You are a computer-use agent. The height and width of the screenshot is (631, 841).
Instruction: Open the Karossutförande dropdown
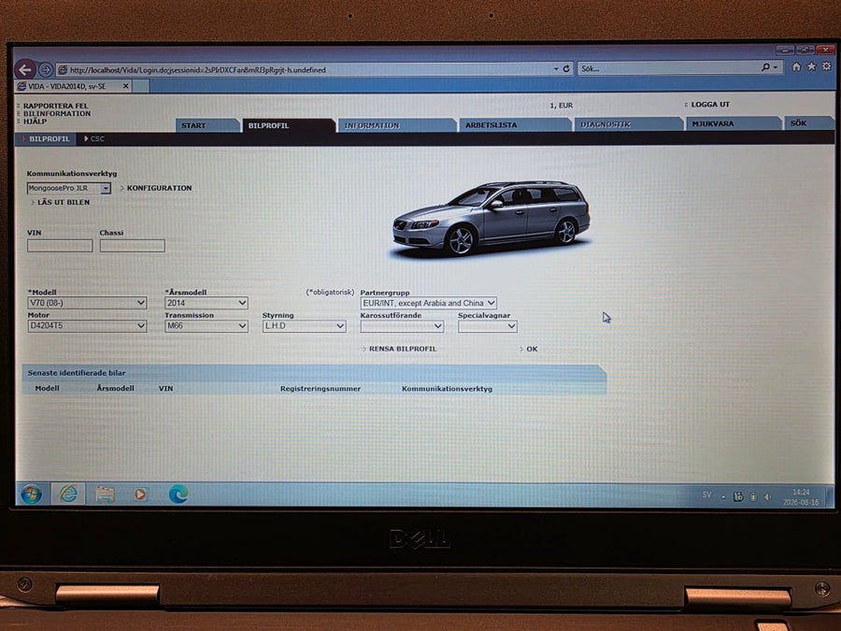coord(402,326)
